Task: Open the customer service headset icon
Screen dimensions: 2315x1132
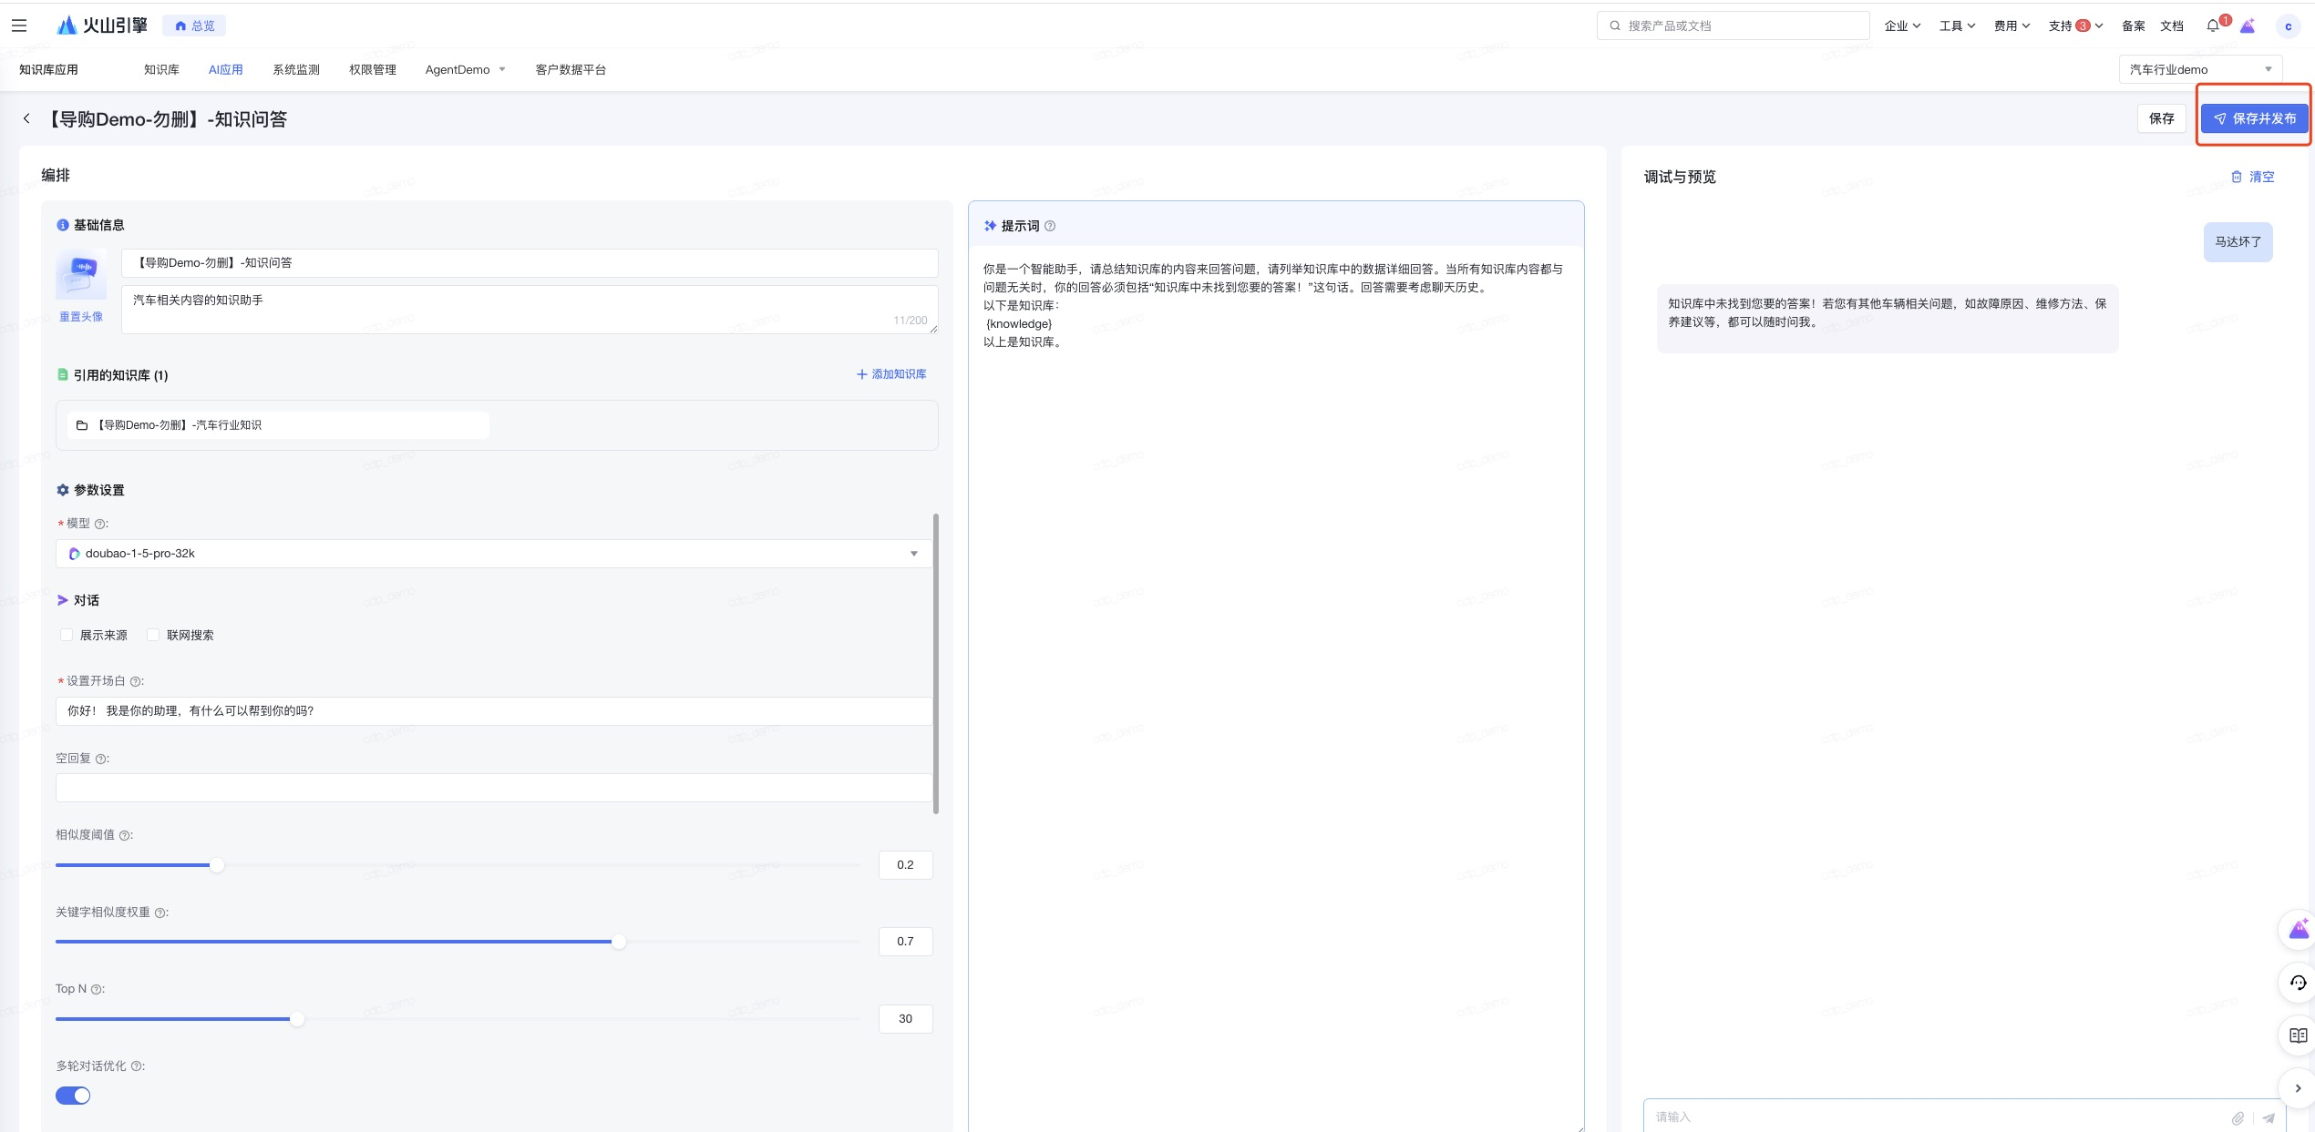Action: 2298,983
